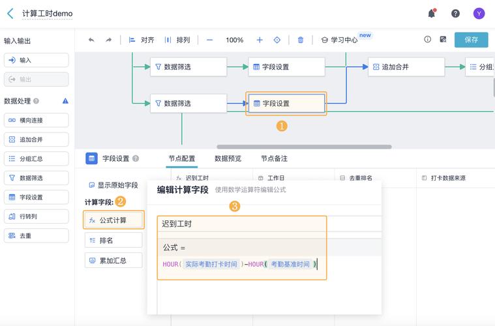This screenshot has width=495, height=326.
Task: Open 学习中心 learning center
Action: coord(340,40)
